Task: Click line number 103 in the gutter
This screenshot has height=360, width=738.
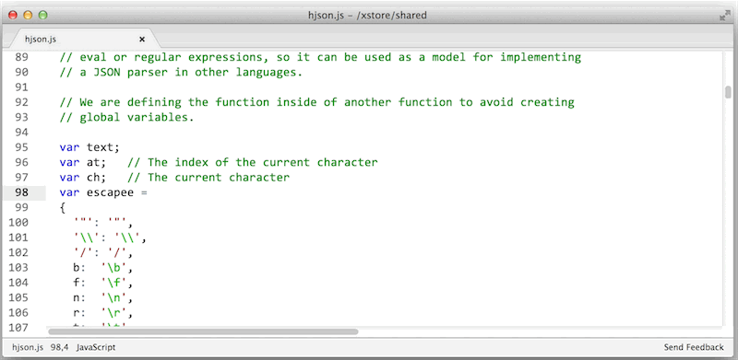Action: tap(18, 267)
